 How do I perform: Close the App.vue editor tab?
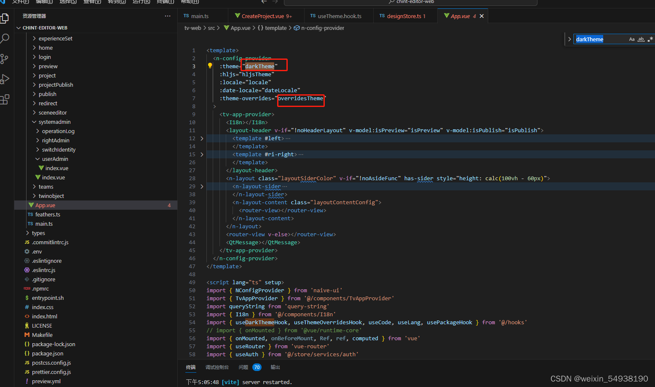coord(482,16)
